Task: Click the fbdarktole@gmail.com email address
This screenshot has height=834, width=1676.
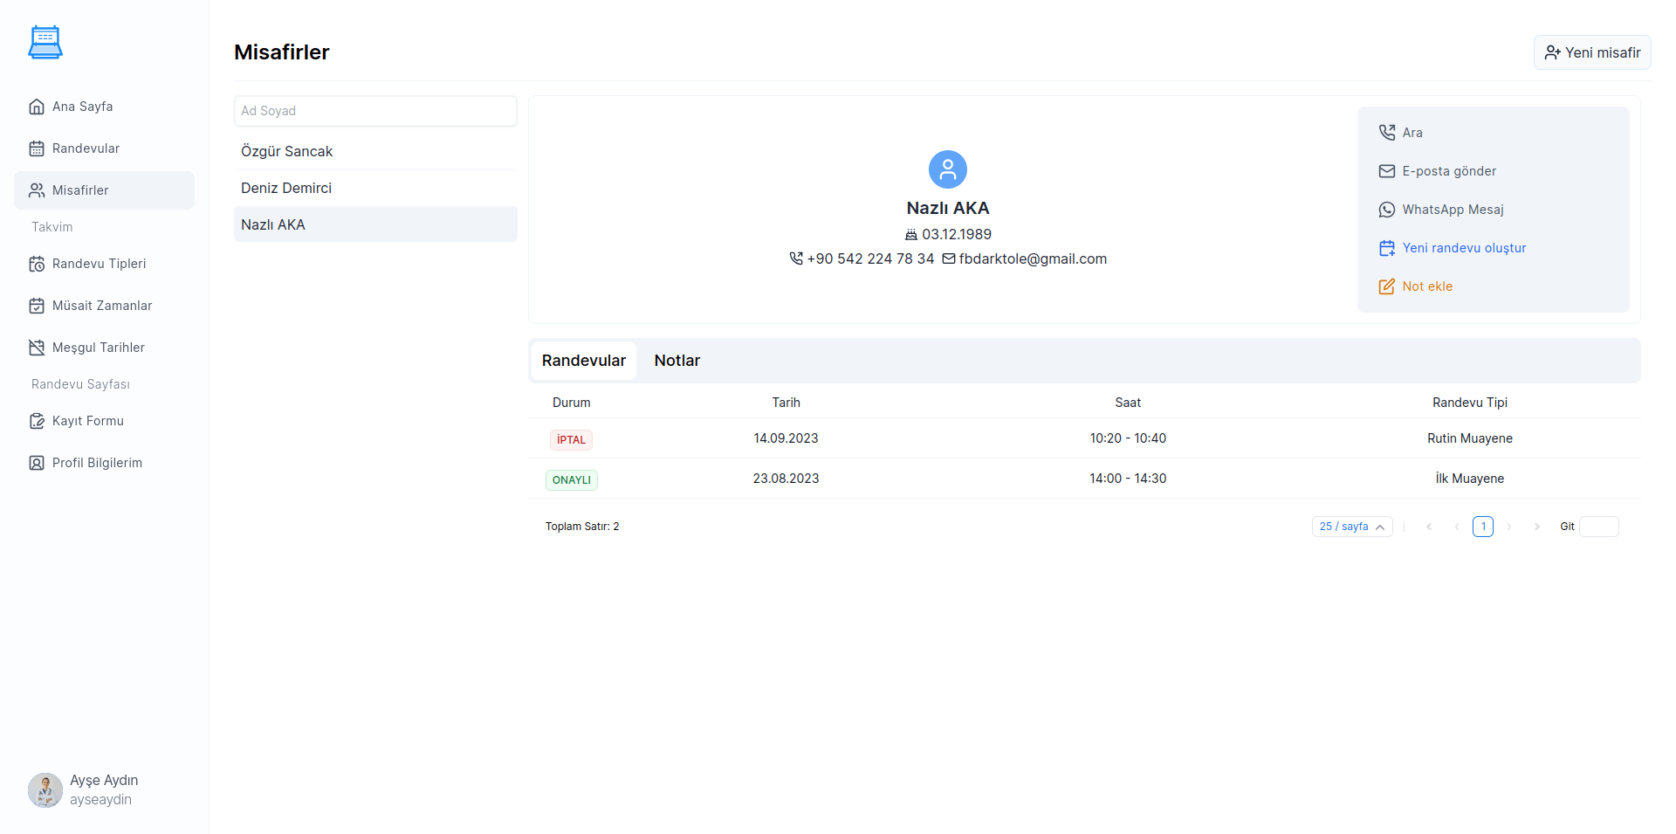Action: click(x=1032, y=258)
